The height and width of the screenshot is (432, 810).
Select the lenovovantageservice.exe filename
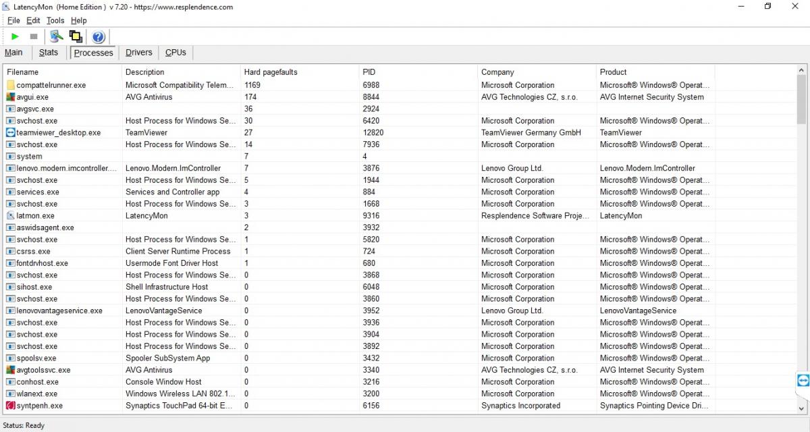[59, 310]
